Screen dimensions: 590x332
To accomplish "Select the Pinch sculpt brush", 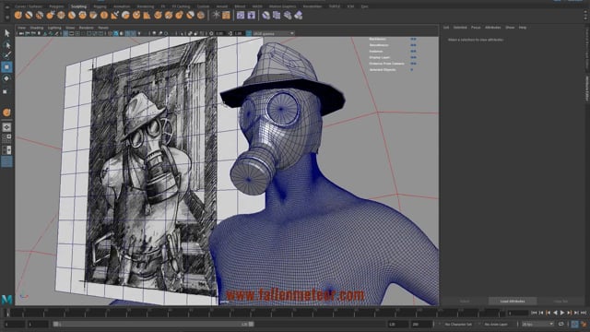I will (61, 16).
